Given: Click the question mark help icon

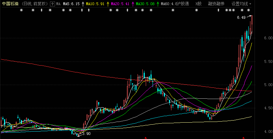Looking at the screenshot, I should click(x=53, y=4).
